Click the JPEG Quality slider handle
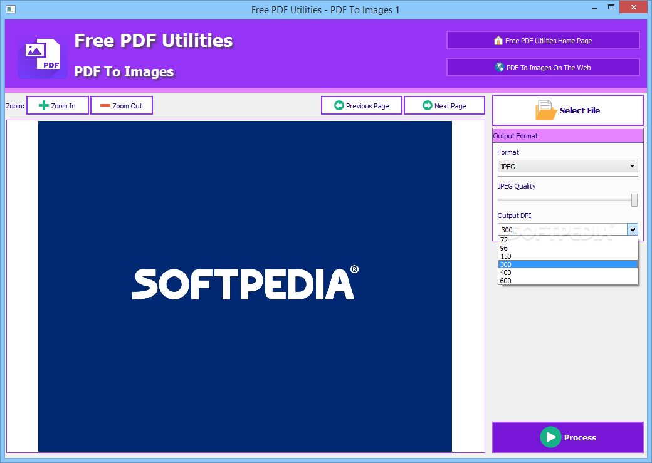This screenshot has width=652, height=463. pyautogui.click(x=634, y=200)
